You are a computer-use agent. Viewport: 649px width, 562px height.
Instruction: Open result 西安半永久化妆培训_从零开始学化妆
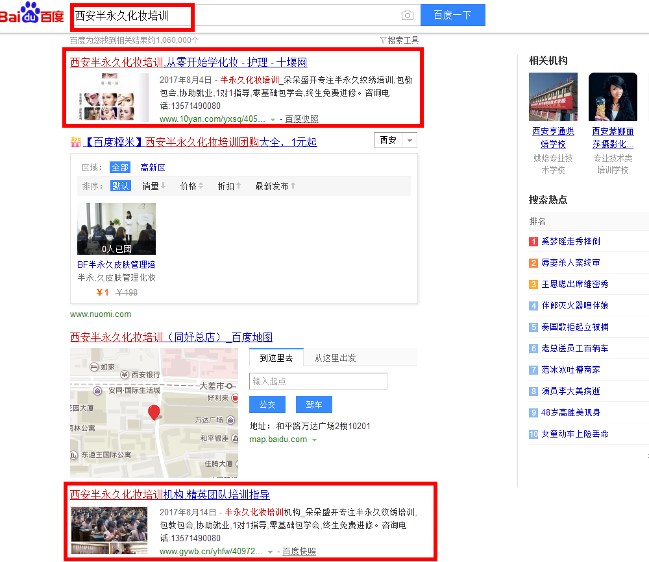(x=189, y=62)
